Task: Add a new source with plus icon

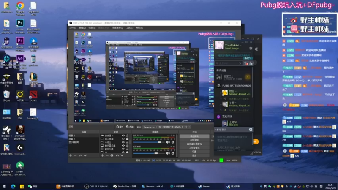Action: point(103,155)
